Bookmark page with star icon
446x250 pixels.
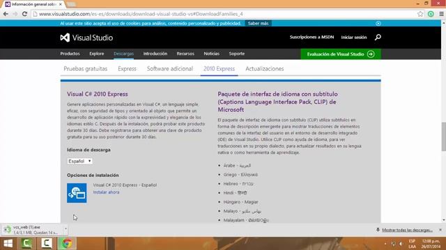click(x=420, y=14)
